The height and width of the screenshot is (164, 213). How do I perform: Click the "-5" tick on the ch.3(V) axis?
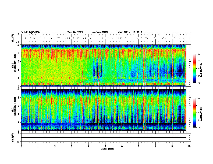click(x=18, y=142)
